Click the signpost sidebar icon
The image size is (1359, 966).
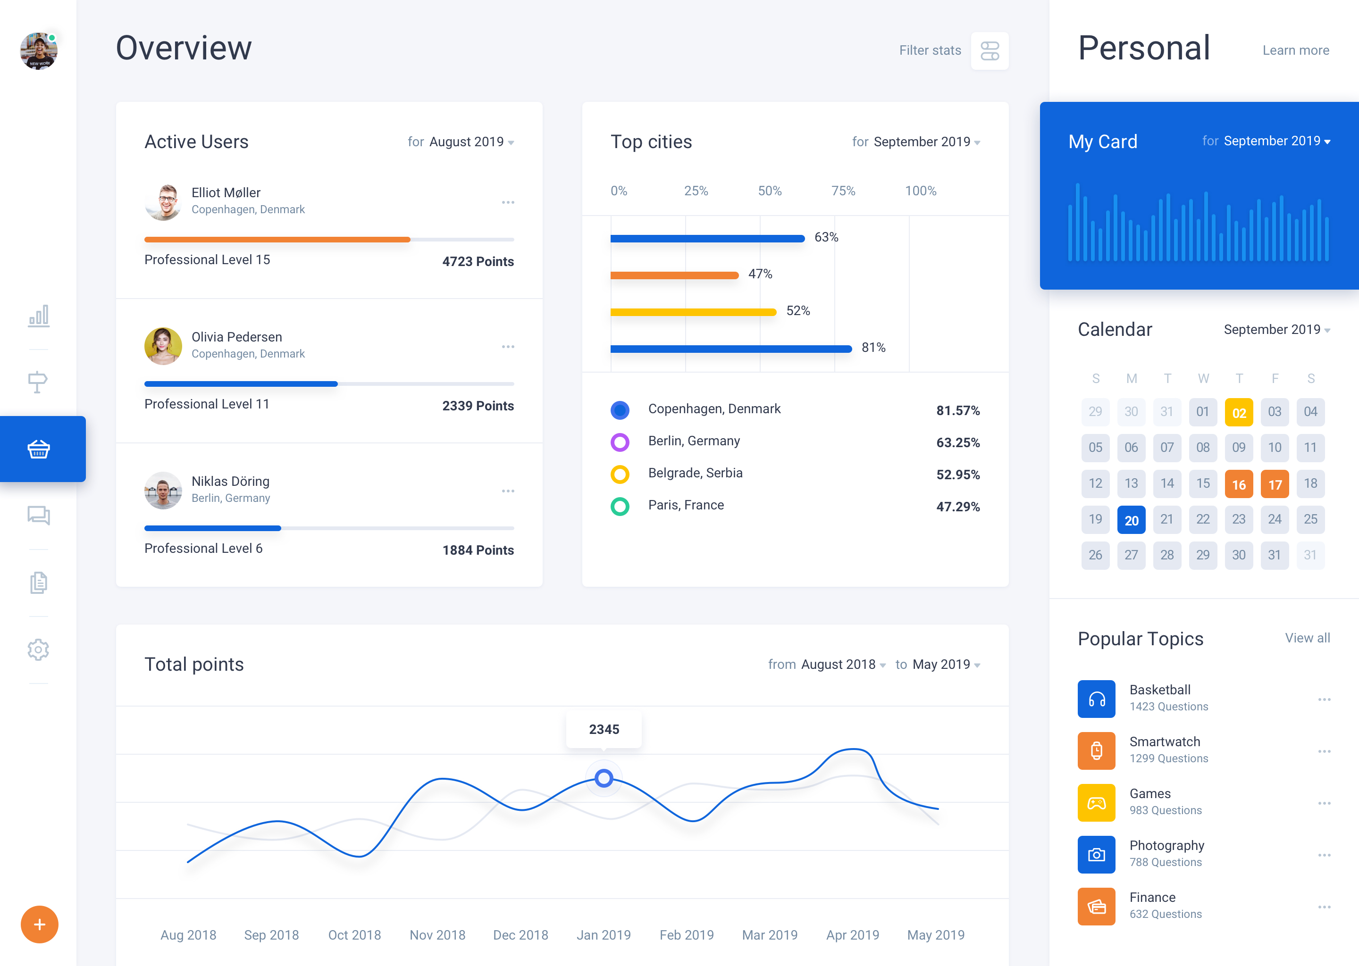(x=37, y=382)
